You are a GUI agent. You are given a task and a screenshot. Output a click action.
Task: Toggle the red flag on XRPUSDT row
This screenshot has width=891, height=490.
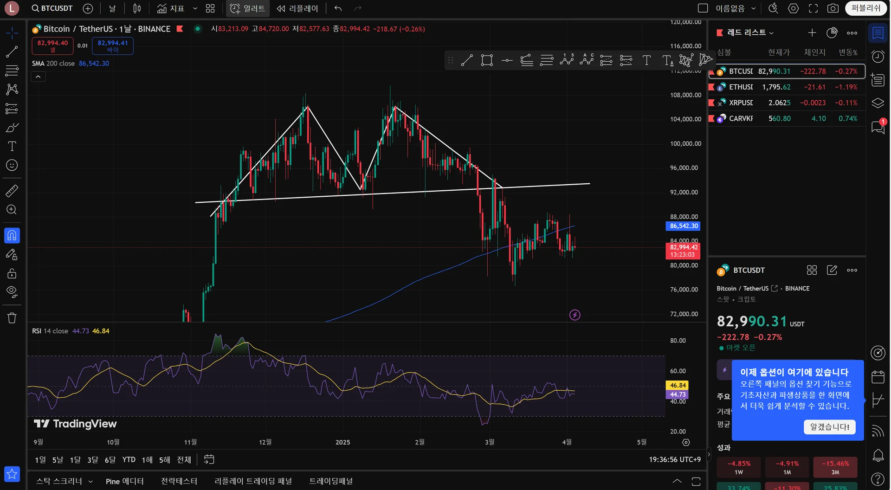tap(711, 103)
